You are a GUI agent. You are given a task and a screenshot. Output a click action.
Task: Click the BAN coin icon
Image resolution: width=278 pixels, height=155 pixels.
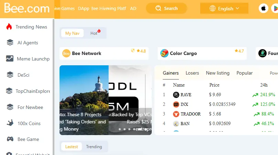pos(176,123)
